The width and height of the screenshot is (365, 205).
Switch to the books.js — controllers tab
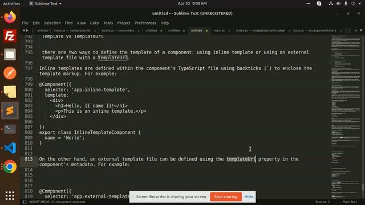[118, 30]
